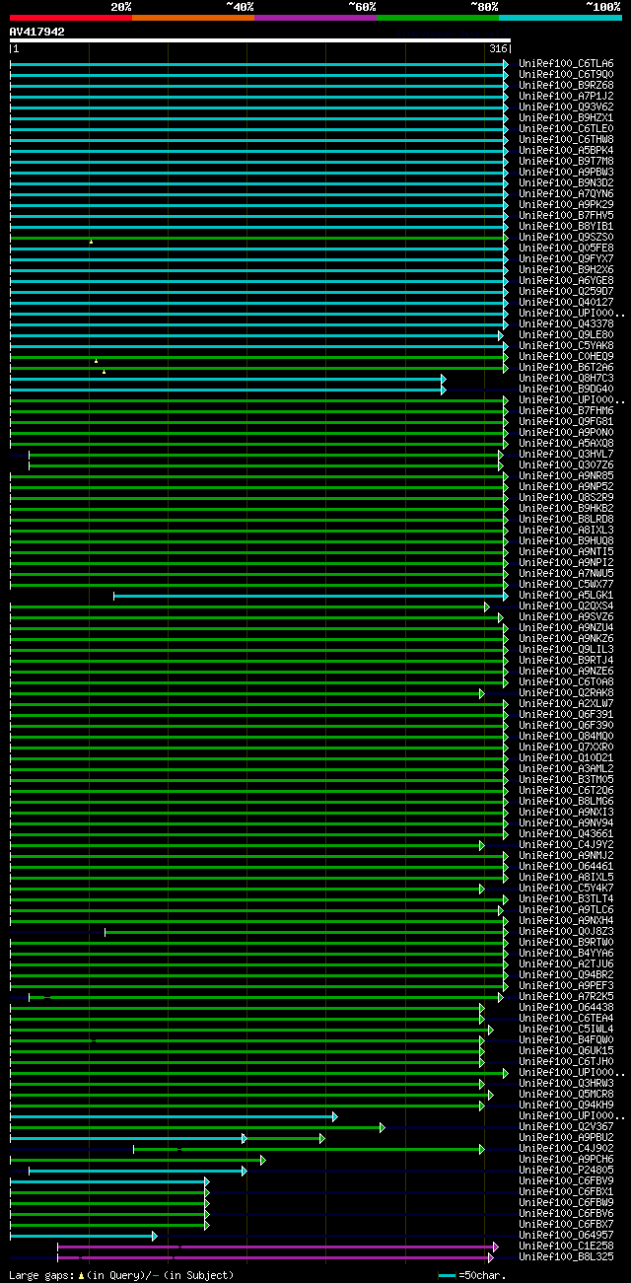
Task: Open hit UniRef100_B9HKB2
Action: point(566,508)
